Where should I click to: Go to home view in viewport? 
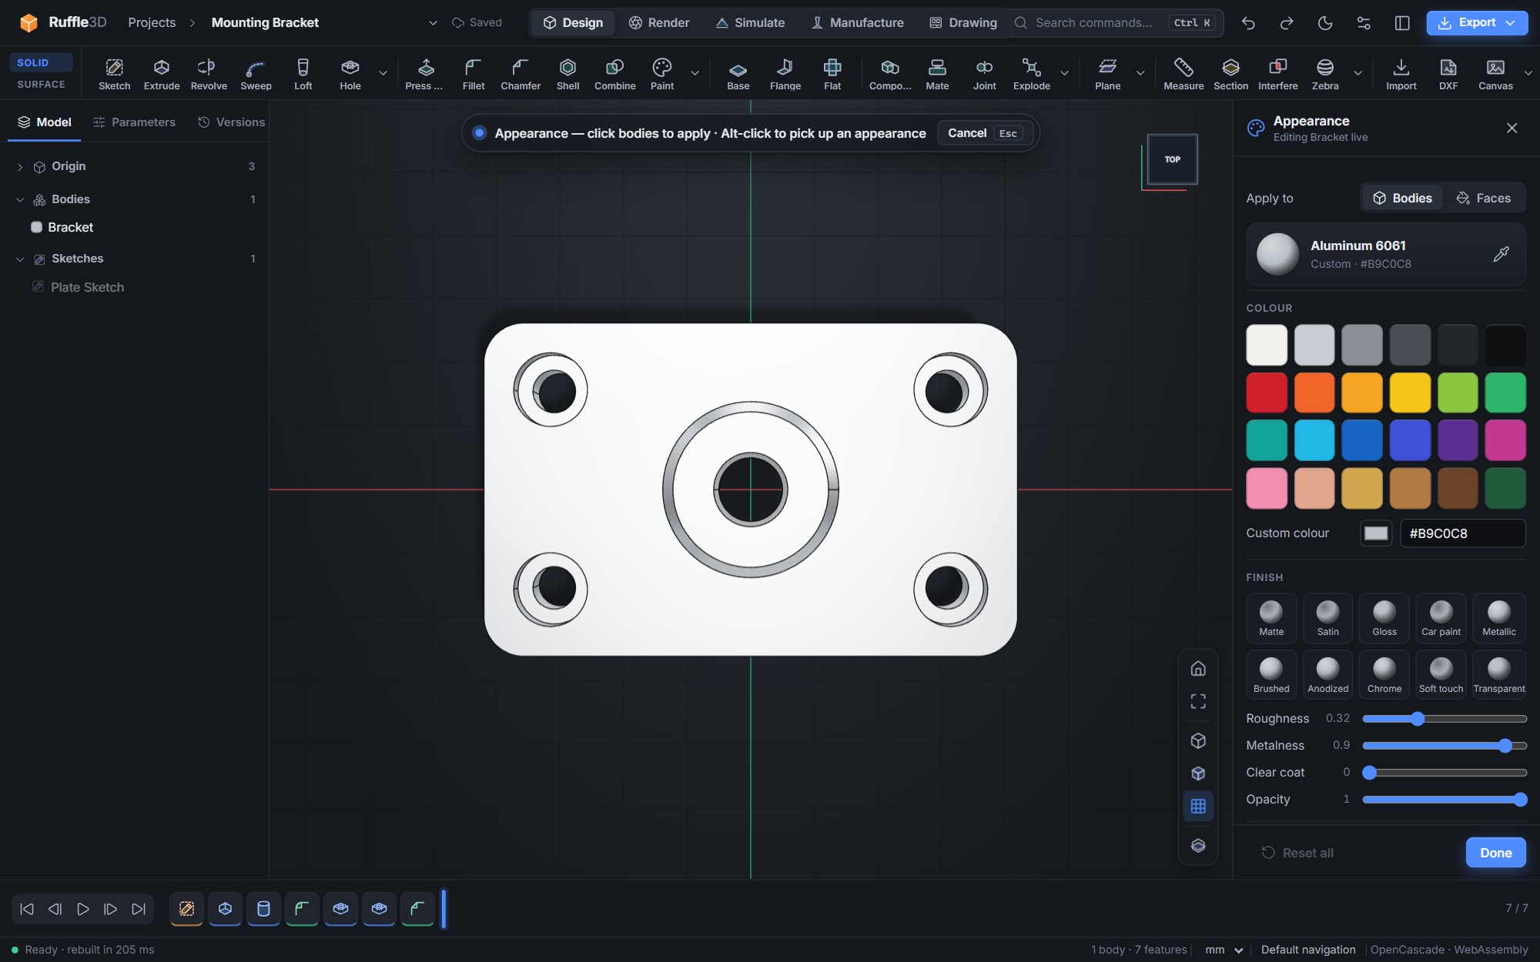click(1198, 668)
